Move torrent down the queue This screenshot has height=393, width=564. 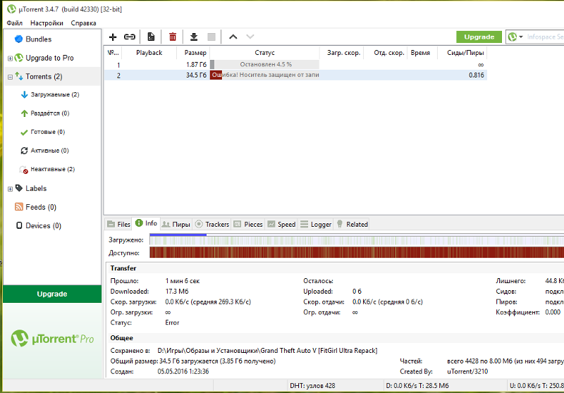pyautogui.click(x=250, y=37)
